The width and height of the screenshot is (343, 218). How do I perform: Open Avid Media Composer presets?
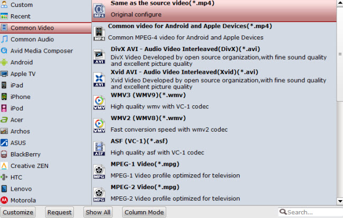pos(46,51)
